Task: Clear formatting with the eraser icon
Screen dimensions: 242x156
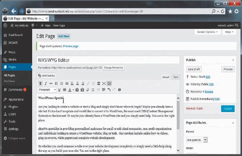Action: (88, 90)
